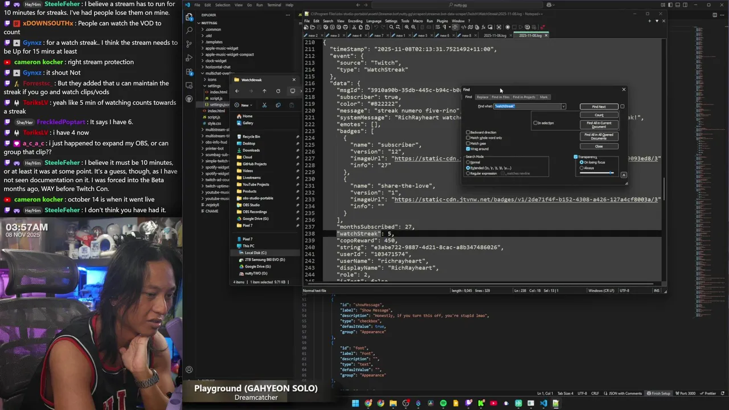This screenshot has height=410, width=729.
Task: Click Find All in Current Document button
Action: pos(599,125)
